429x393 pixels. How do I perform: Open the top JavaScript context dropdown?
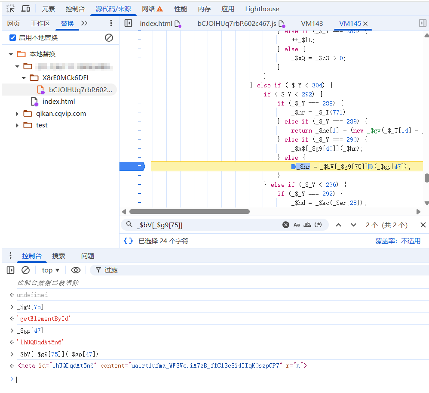51,270
